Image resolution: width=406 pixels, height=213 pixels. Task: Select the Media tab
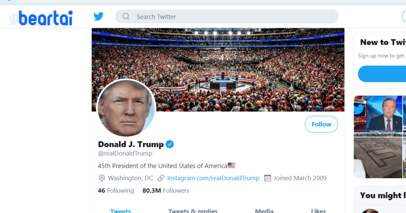(264, 211)
